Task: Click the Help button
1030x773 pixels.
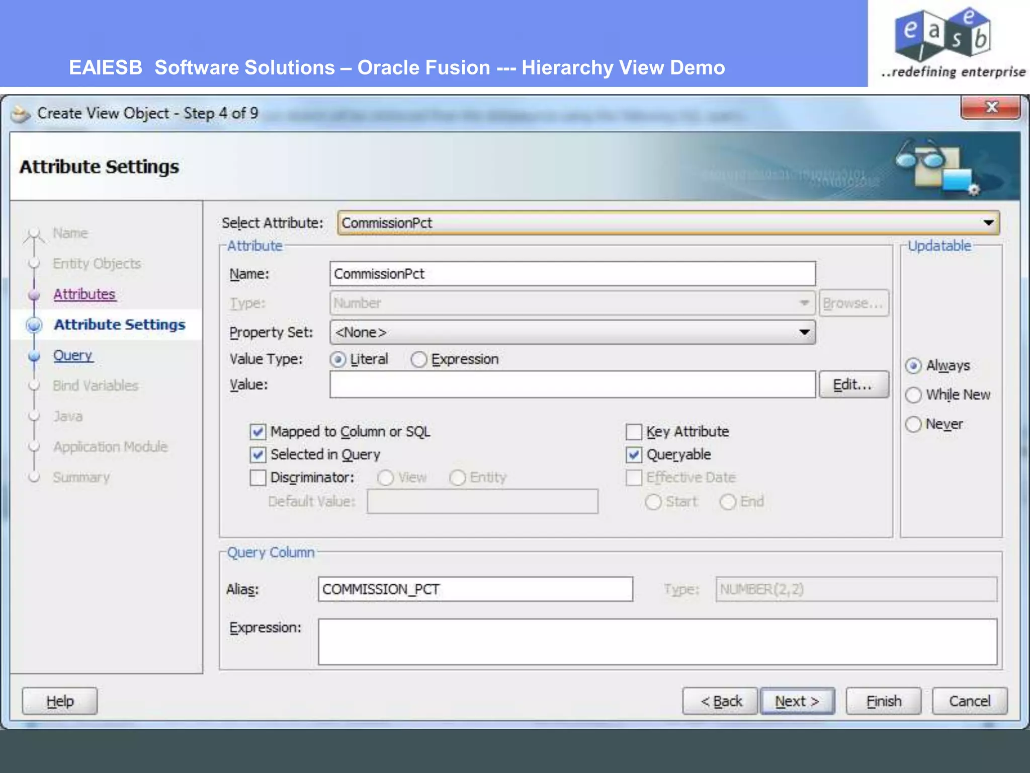Action: pos(60,701)
